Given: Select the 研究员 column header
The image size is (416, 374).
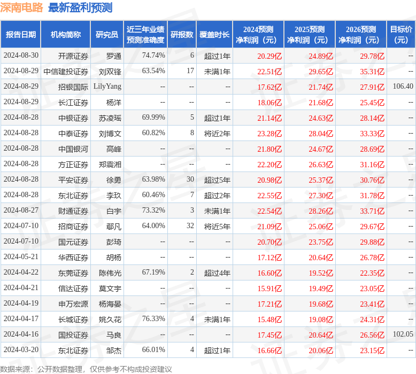Looking at the screenshot, I should click(x=107, y=34).
